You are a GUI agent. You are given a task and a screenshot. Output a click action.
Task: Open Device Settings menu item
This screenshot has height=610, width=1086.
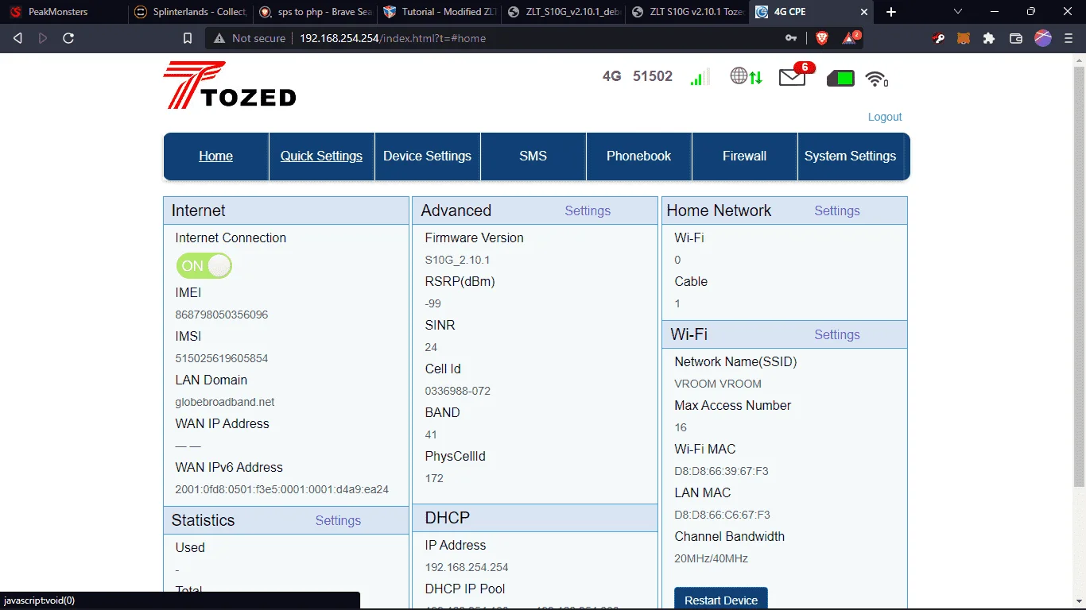click(x=427, y=156)
